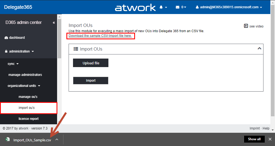Collapse the sidebar with double-chevron icon

[54, 23]
